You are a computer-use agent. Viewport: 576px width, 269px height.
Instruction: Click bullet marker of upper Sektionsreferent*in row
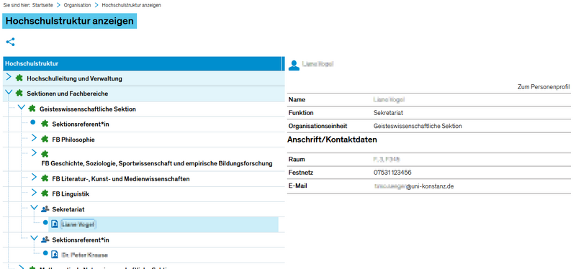tap(32, 122)
